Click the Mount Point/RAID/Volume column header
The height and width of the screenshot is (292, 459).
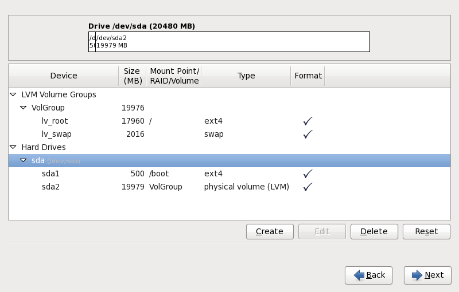coord(174,76)
